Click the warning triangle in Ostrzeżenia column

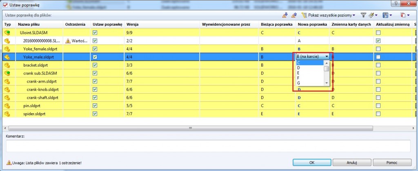pos(68,41)
